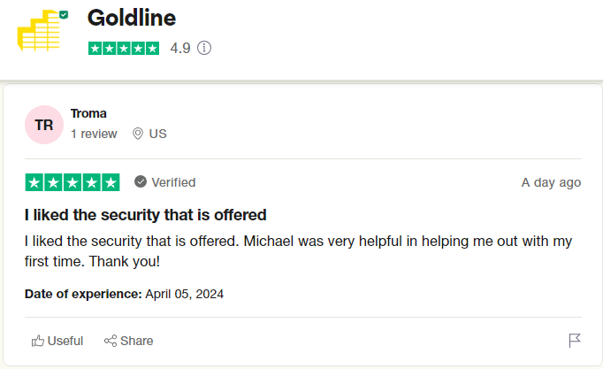Click the review's green five-star rating

73,182
